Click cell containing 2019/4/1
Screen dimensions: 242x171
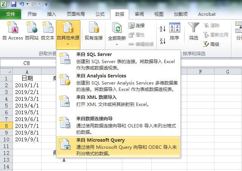pyautogui.click(x=27, y=106)
